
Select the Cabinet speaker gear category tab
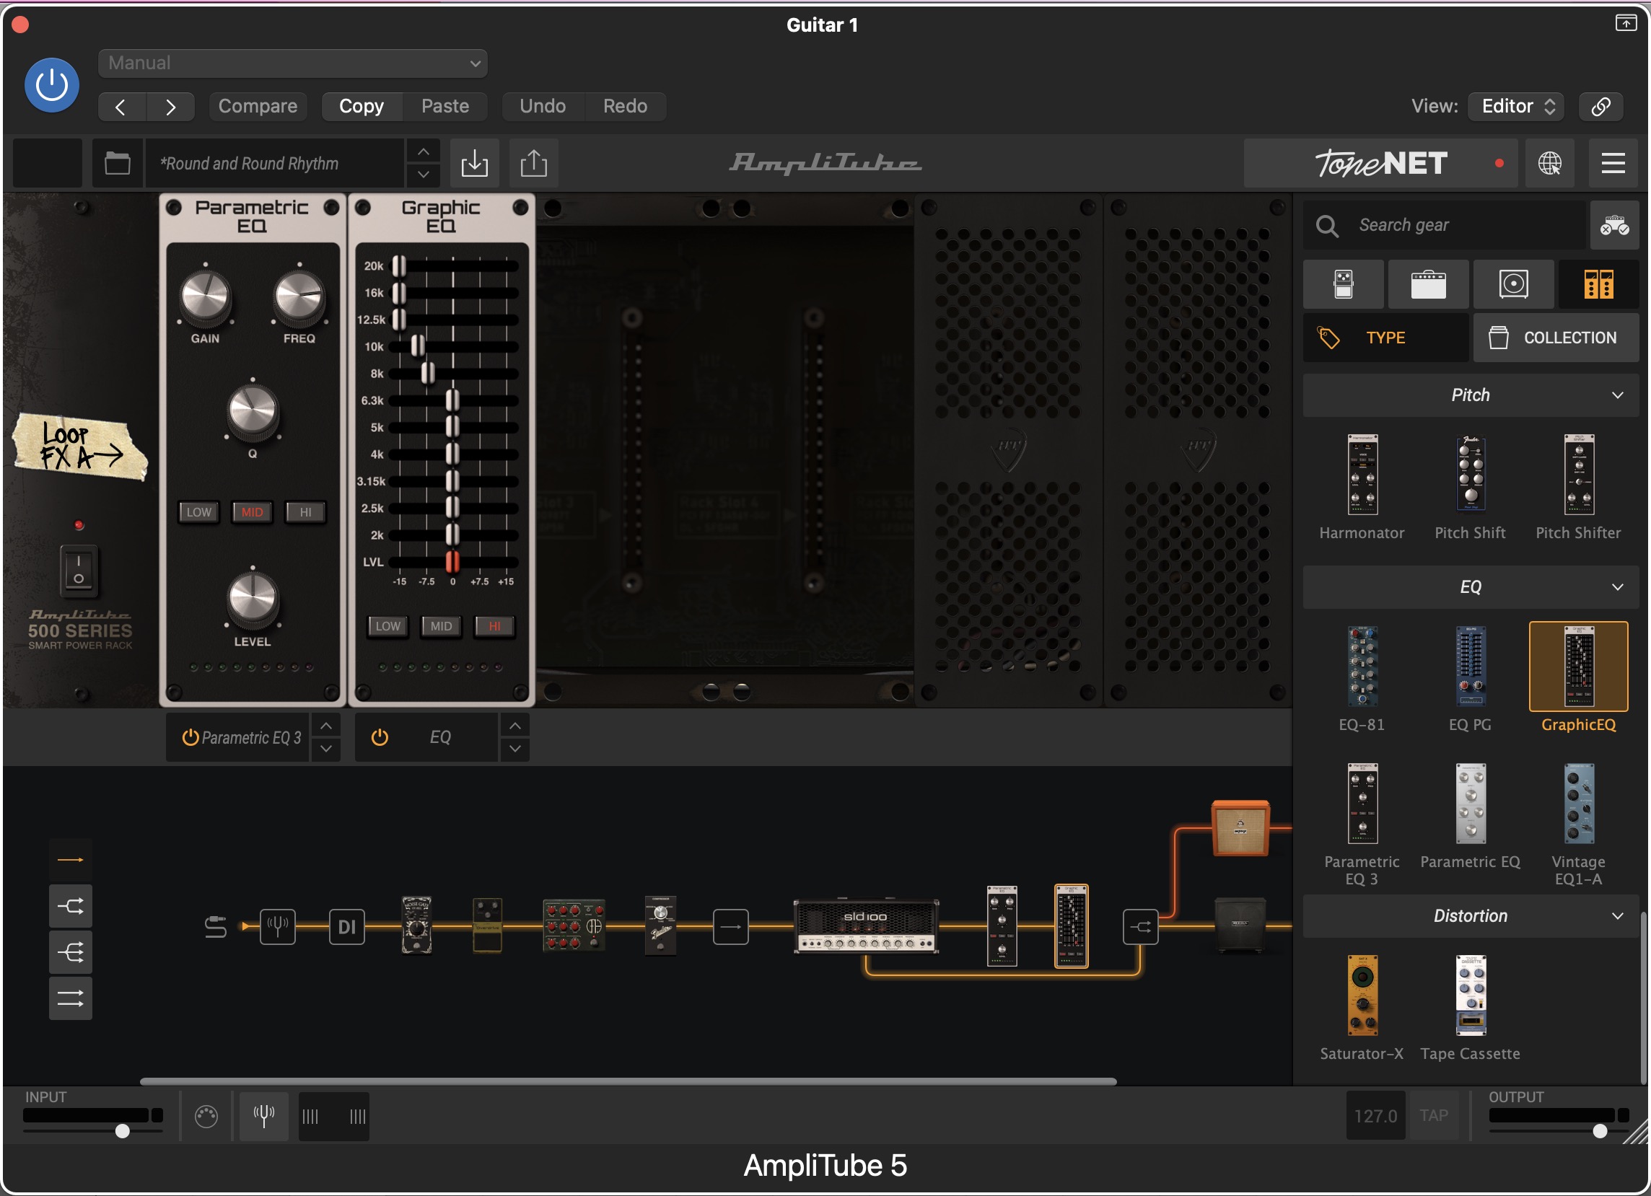click(1513, 284)
